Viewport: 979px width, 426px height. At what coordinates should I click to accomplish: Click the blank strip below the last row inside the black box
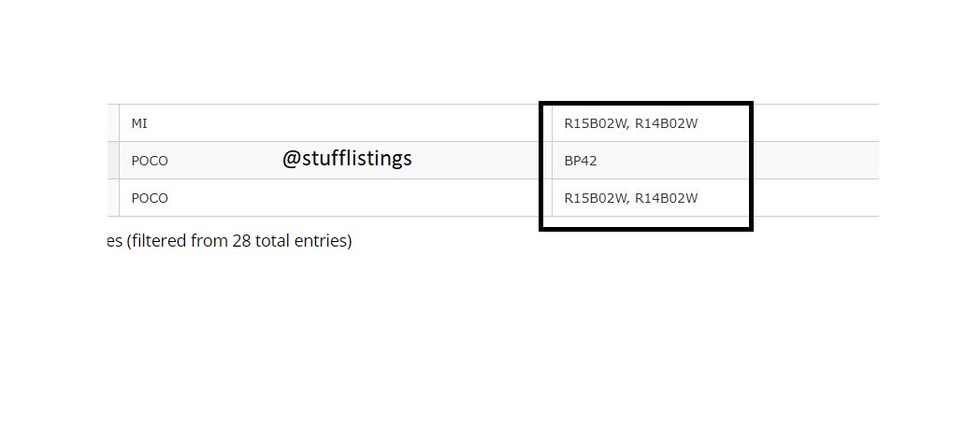coord(645,221)
